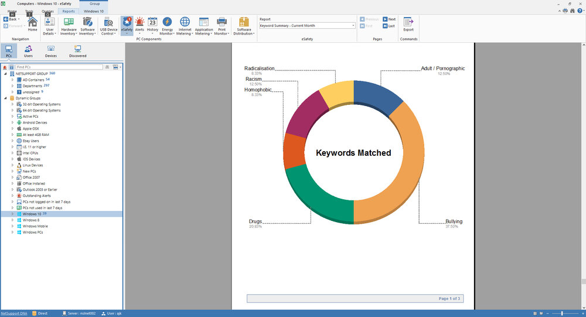Open USB Device Control
Viewport: 586px width, 317px height.
pyautogui.click(x=108, y=26)
